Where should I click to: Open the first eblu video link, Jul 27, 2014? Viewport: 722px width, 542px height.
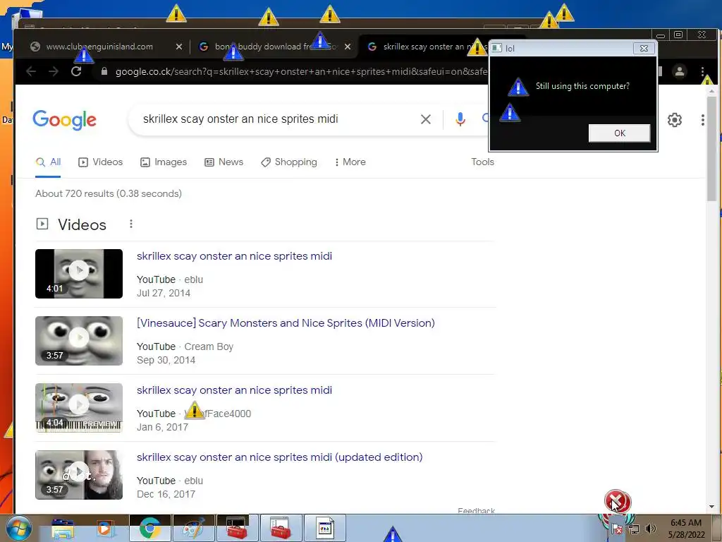click(234, 256)
